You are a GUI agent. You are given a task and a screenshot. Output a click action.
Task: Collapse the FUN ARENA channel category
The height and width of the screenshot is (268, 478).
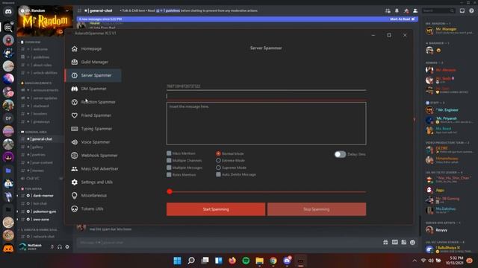click(33, 188)
